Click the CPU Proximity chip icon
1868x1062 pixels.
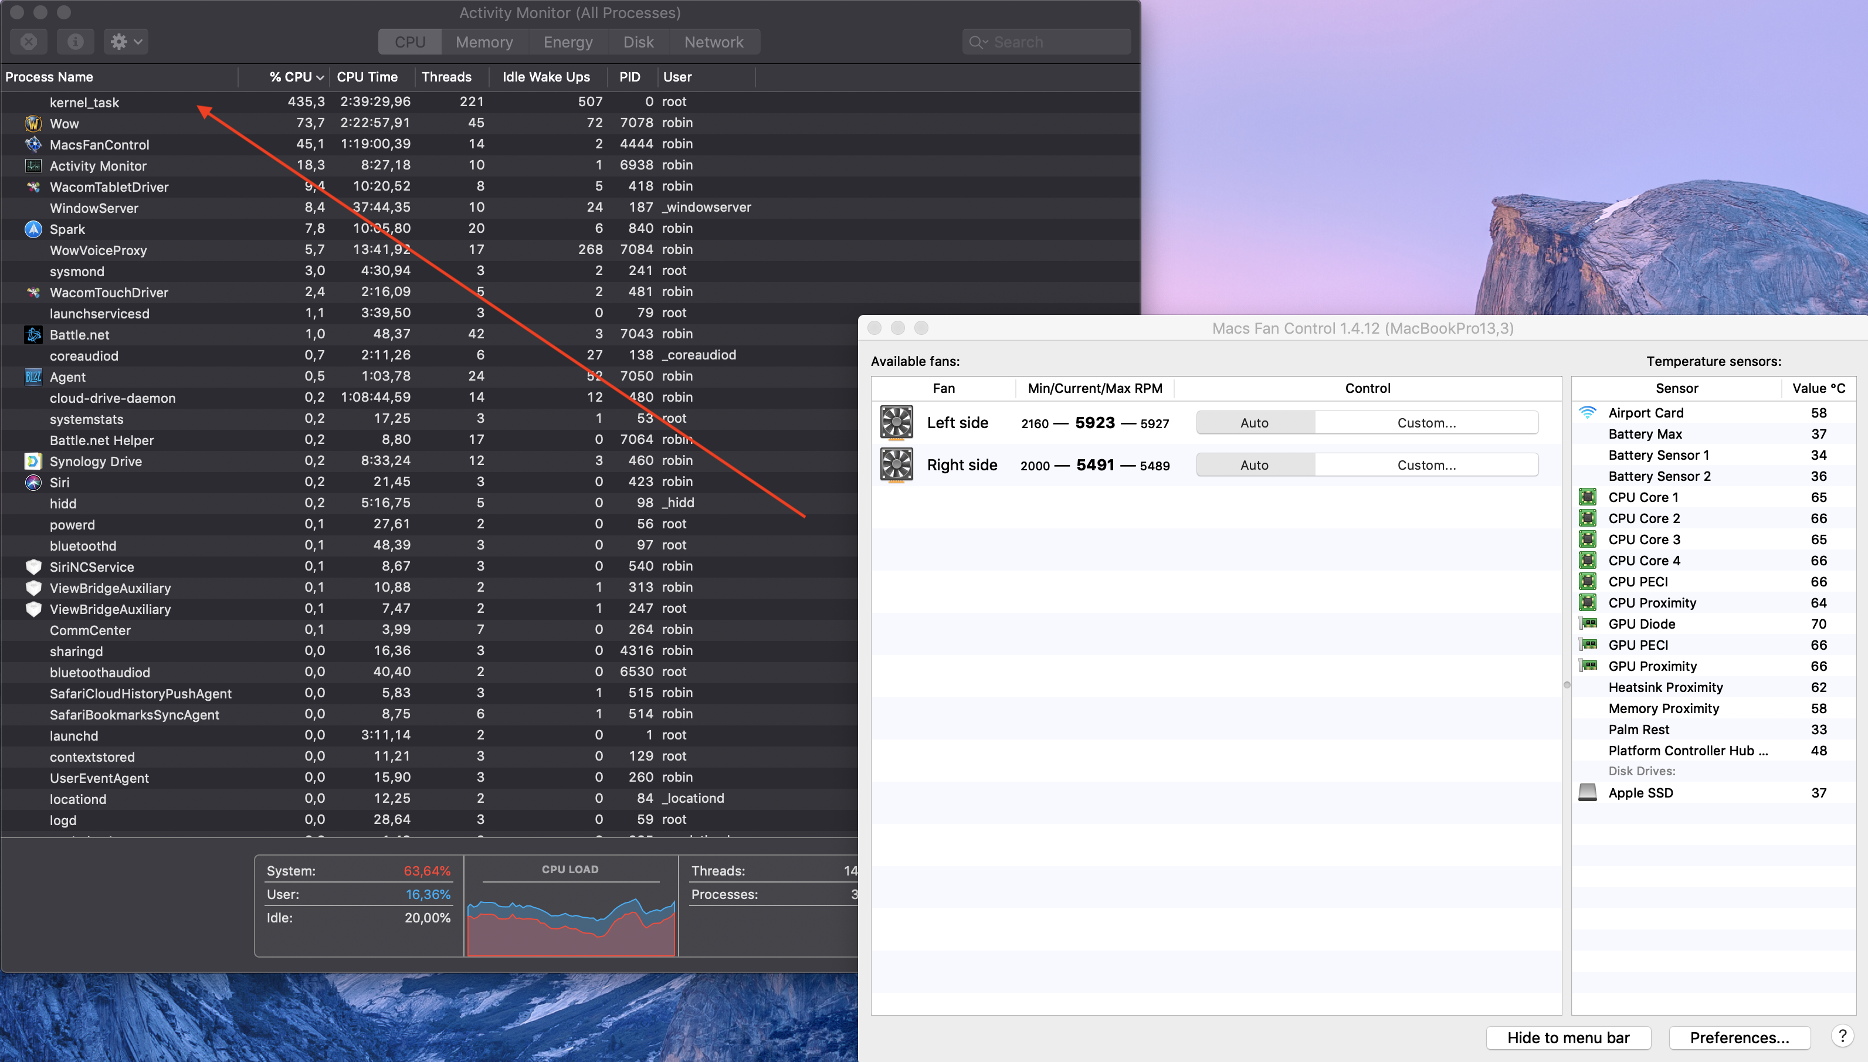pyautogui.click(x=1588, y=602)
